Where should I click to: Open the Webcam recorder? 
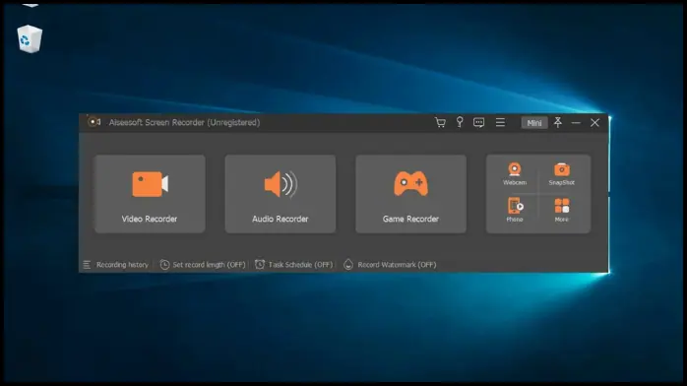point(515,174)
